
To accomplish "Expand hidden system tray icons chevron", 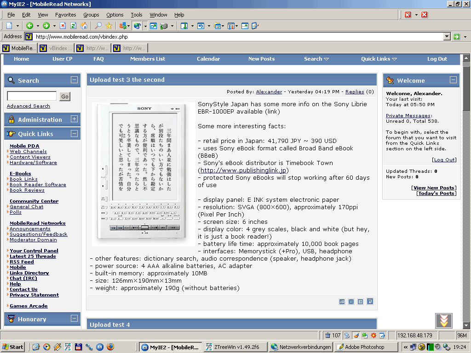I will (x=406, y=347).
